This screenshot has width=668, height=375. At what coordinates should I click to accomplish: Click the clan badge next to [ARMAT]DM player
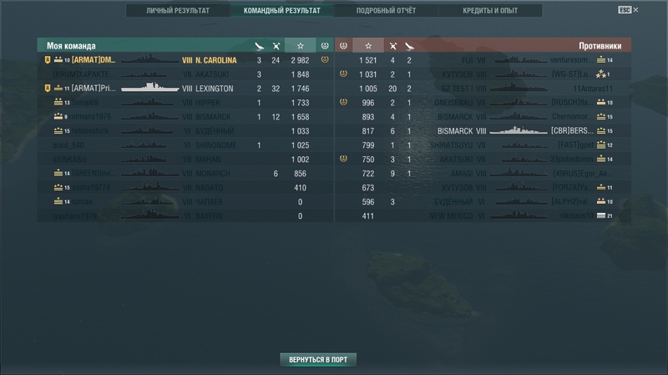coord(48,60)
